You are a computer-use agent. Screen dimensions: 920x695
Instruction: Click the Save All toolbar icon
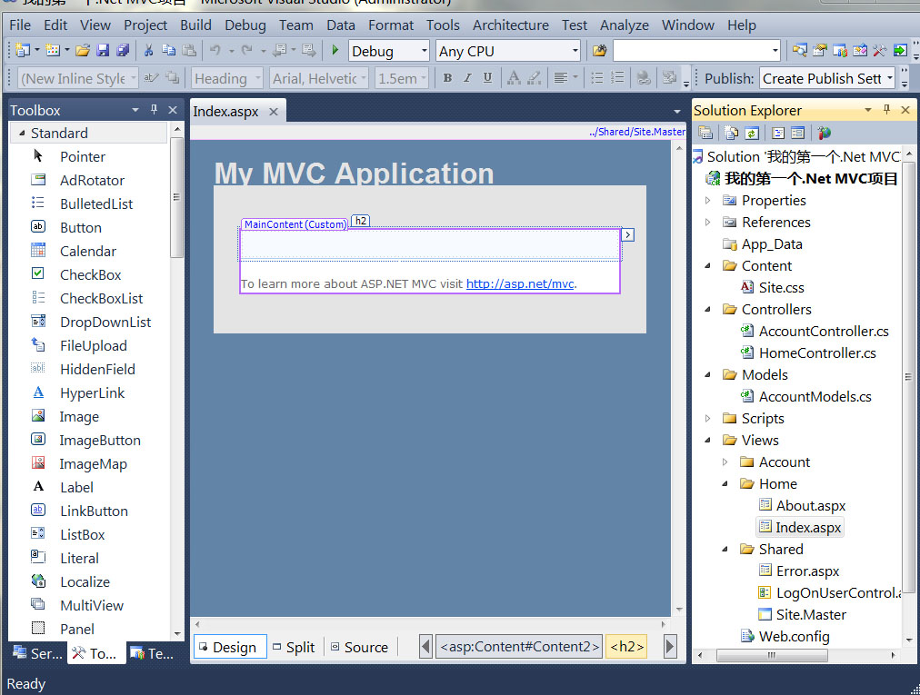click(123, 51)
